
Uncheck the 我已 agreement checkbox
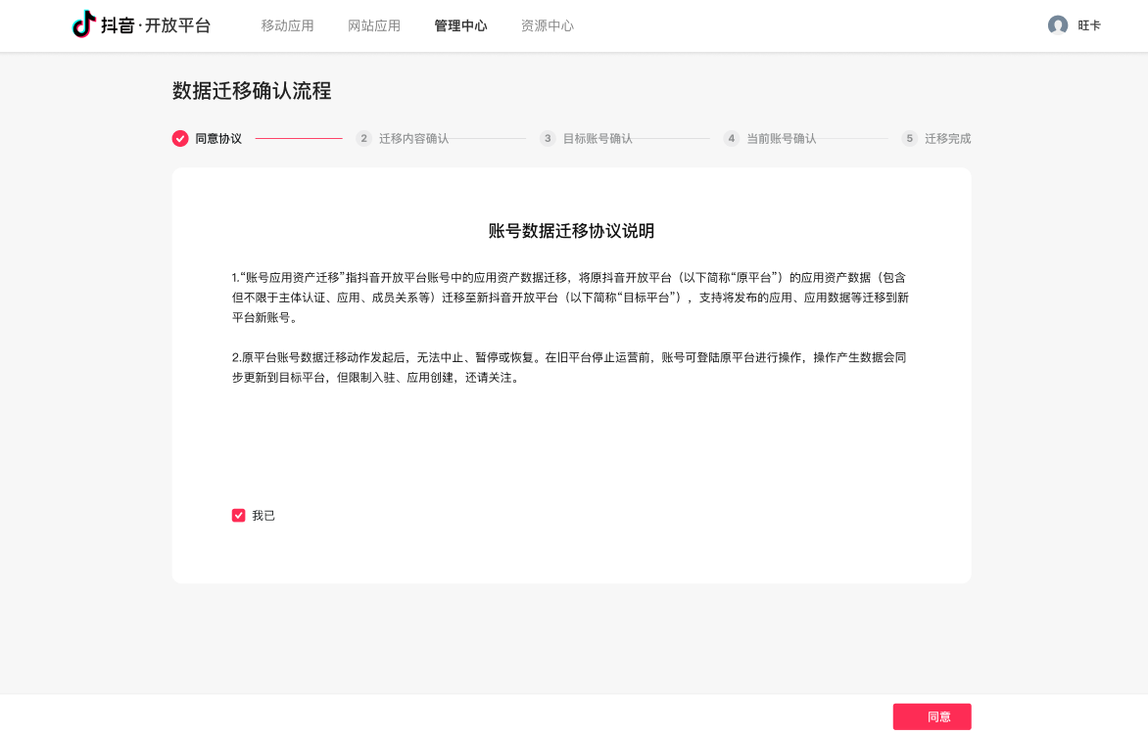(238, 516)
